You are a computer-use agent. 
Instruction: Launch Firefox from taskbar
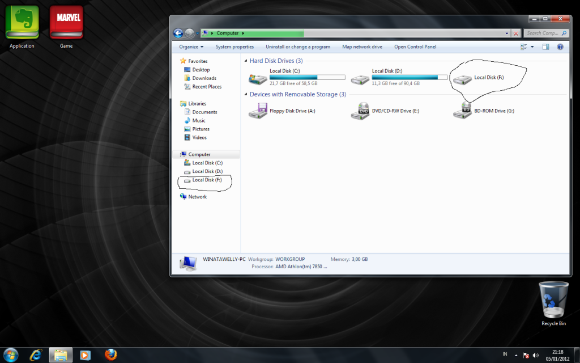pos(110,355)
